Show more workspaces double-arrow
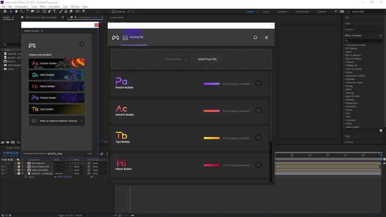Screen dimensions: 386x217 (335, 11)
